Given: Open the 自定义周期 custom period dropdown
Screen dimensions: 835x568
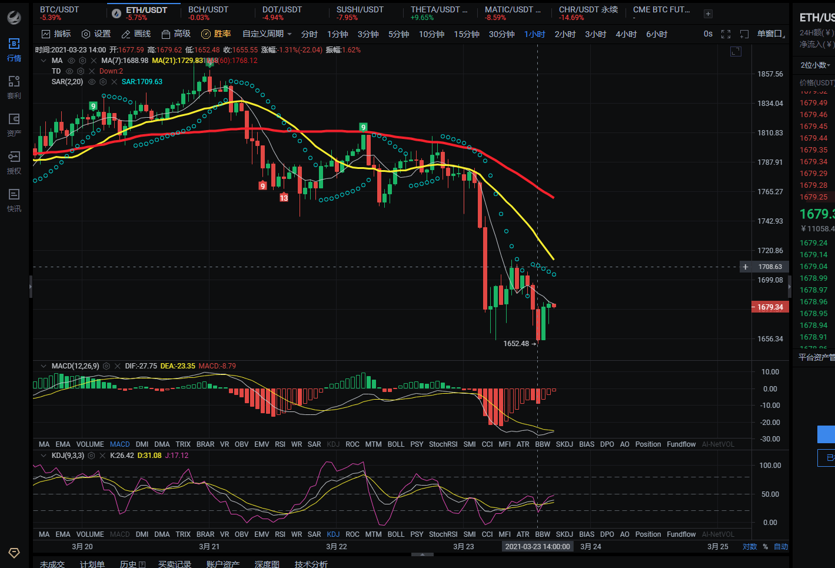Looking at the screenshot, I should point(267,34).
